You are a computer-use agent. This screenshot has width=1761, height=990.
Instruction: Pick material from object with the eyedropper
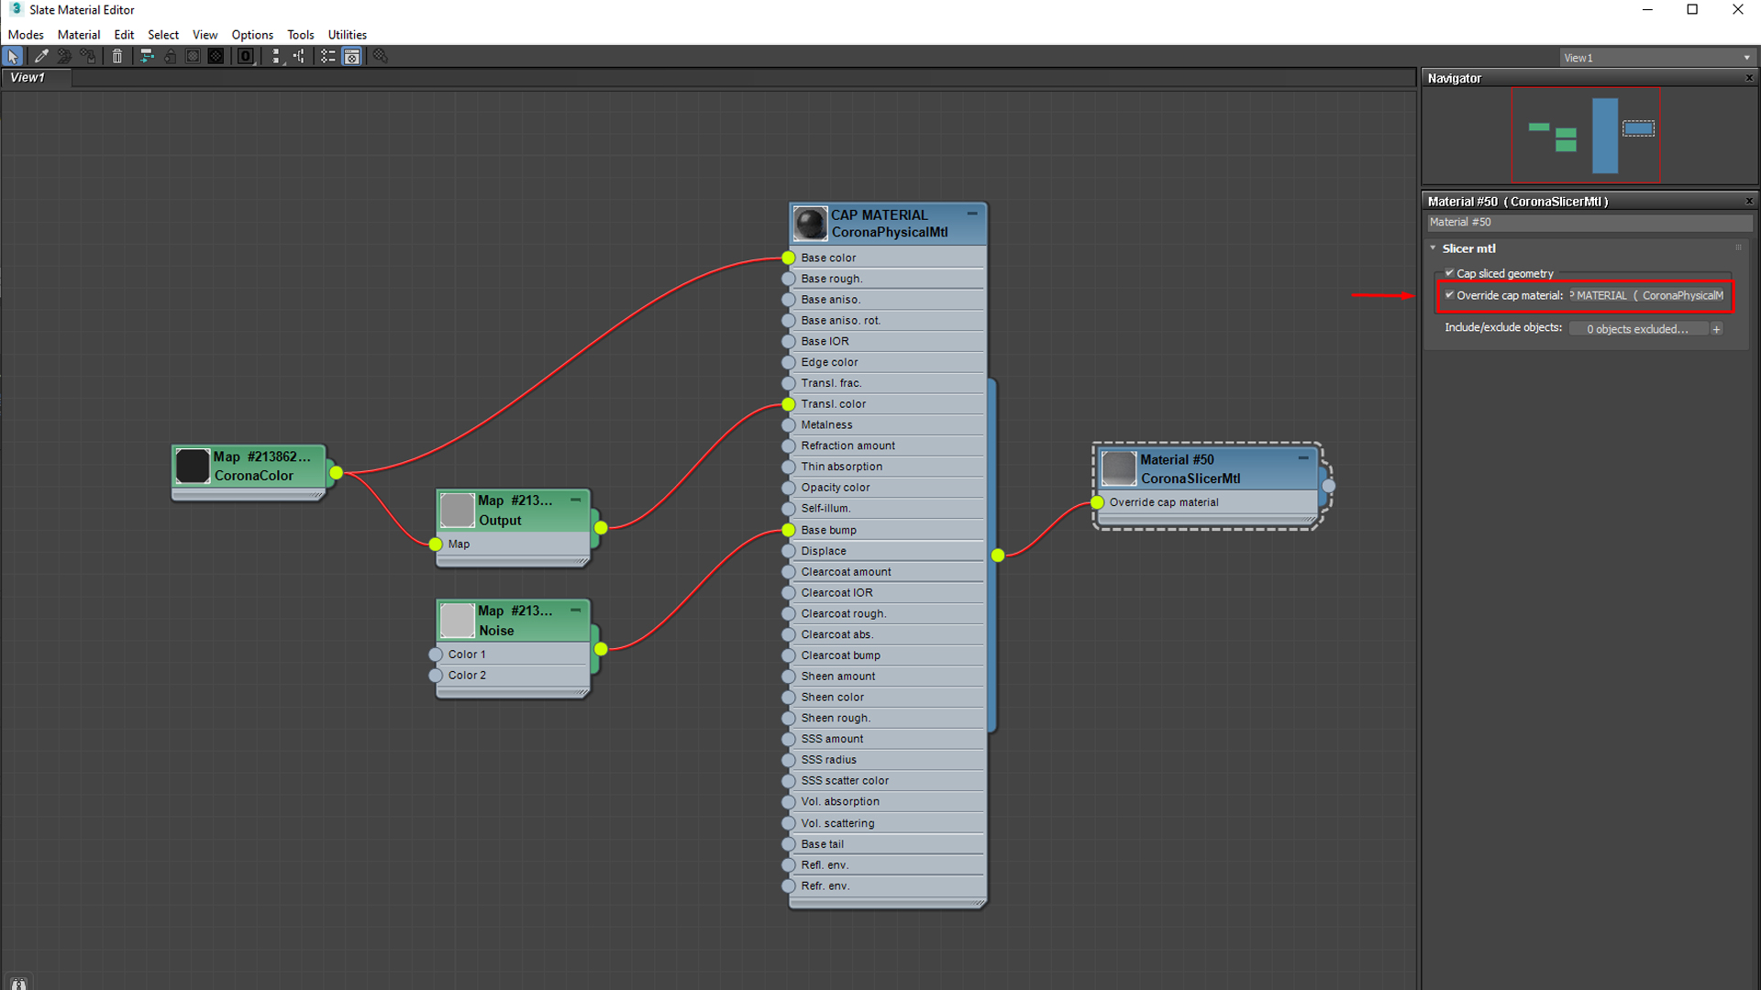[41, 57]
